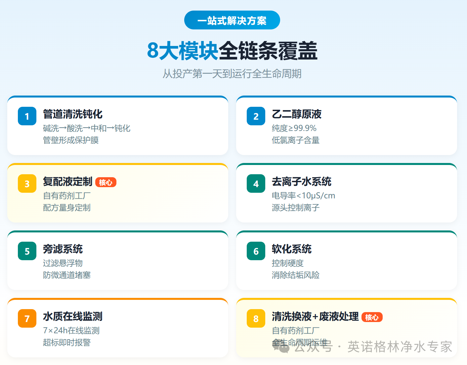Click the text 管壁形成保护膜
467x365 pixels.
(x=71, y=140)
